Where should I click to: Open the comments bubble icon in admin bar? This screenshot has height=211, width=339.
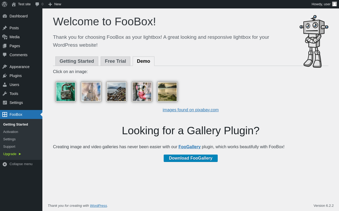click(37, 4)
